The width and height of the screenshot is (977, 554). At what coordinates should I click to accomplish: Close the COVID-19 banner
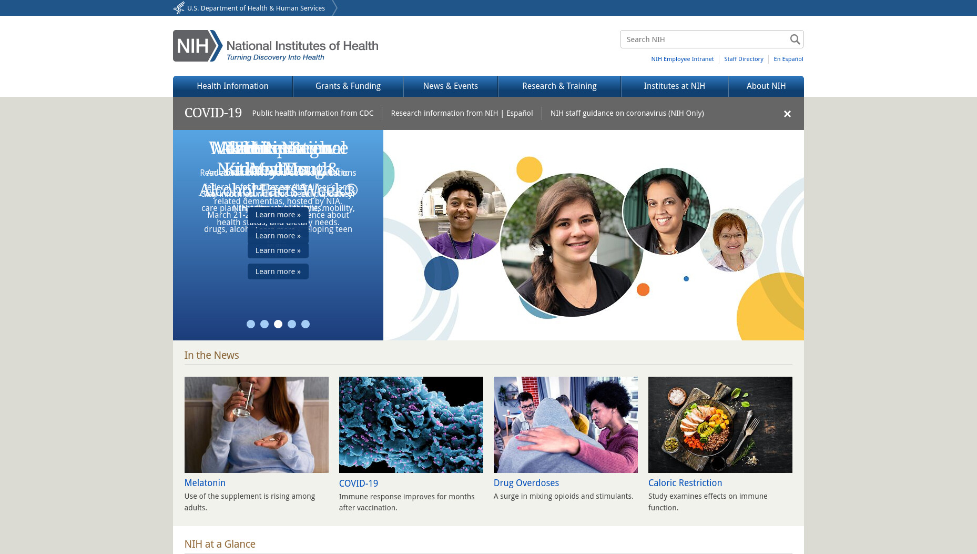[x=787, y=114]
